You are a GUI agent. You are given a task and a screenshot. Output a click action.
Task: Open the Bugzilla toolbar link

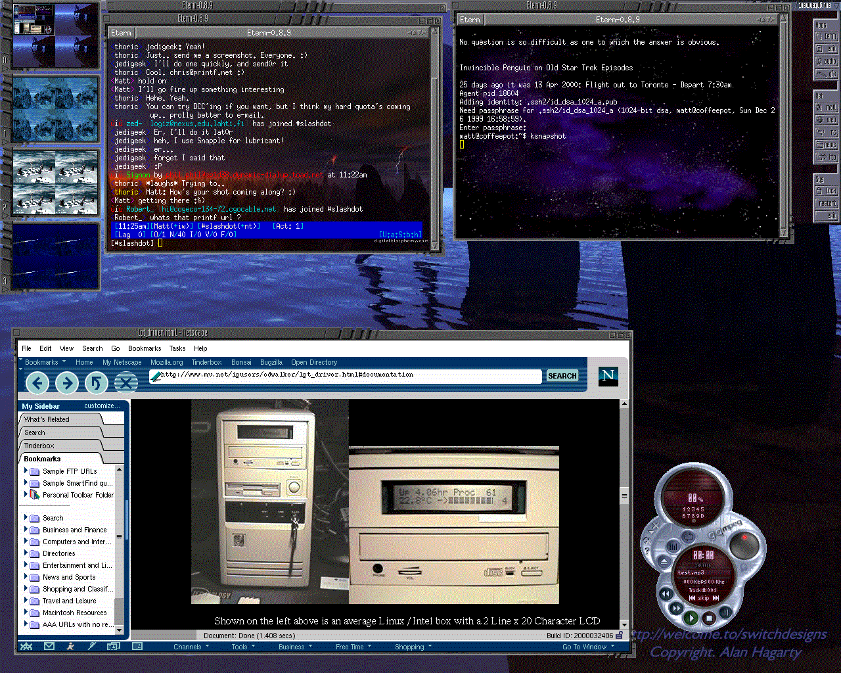(271, 362)
